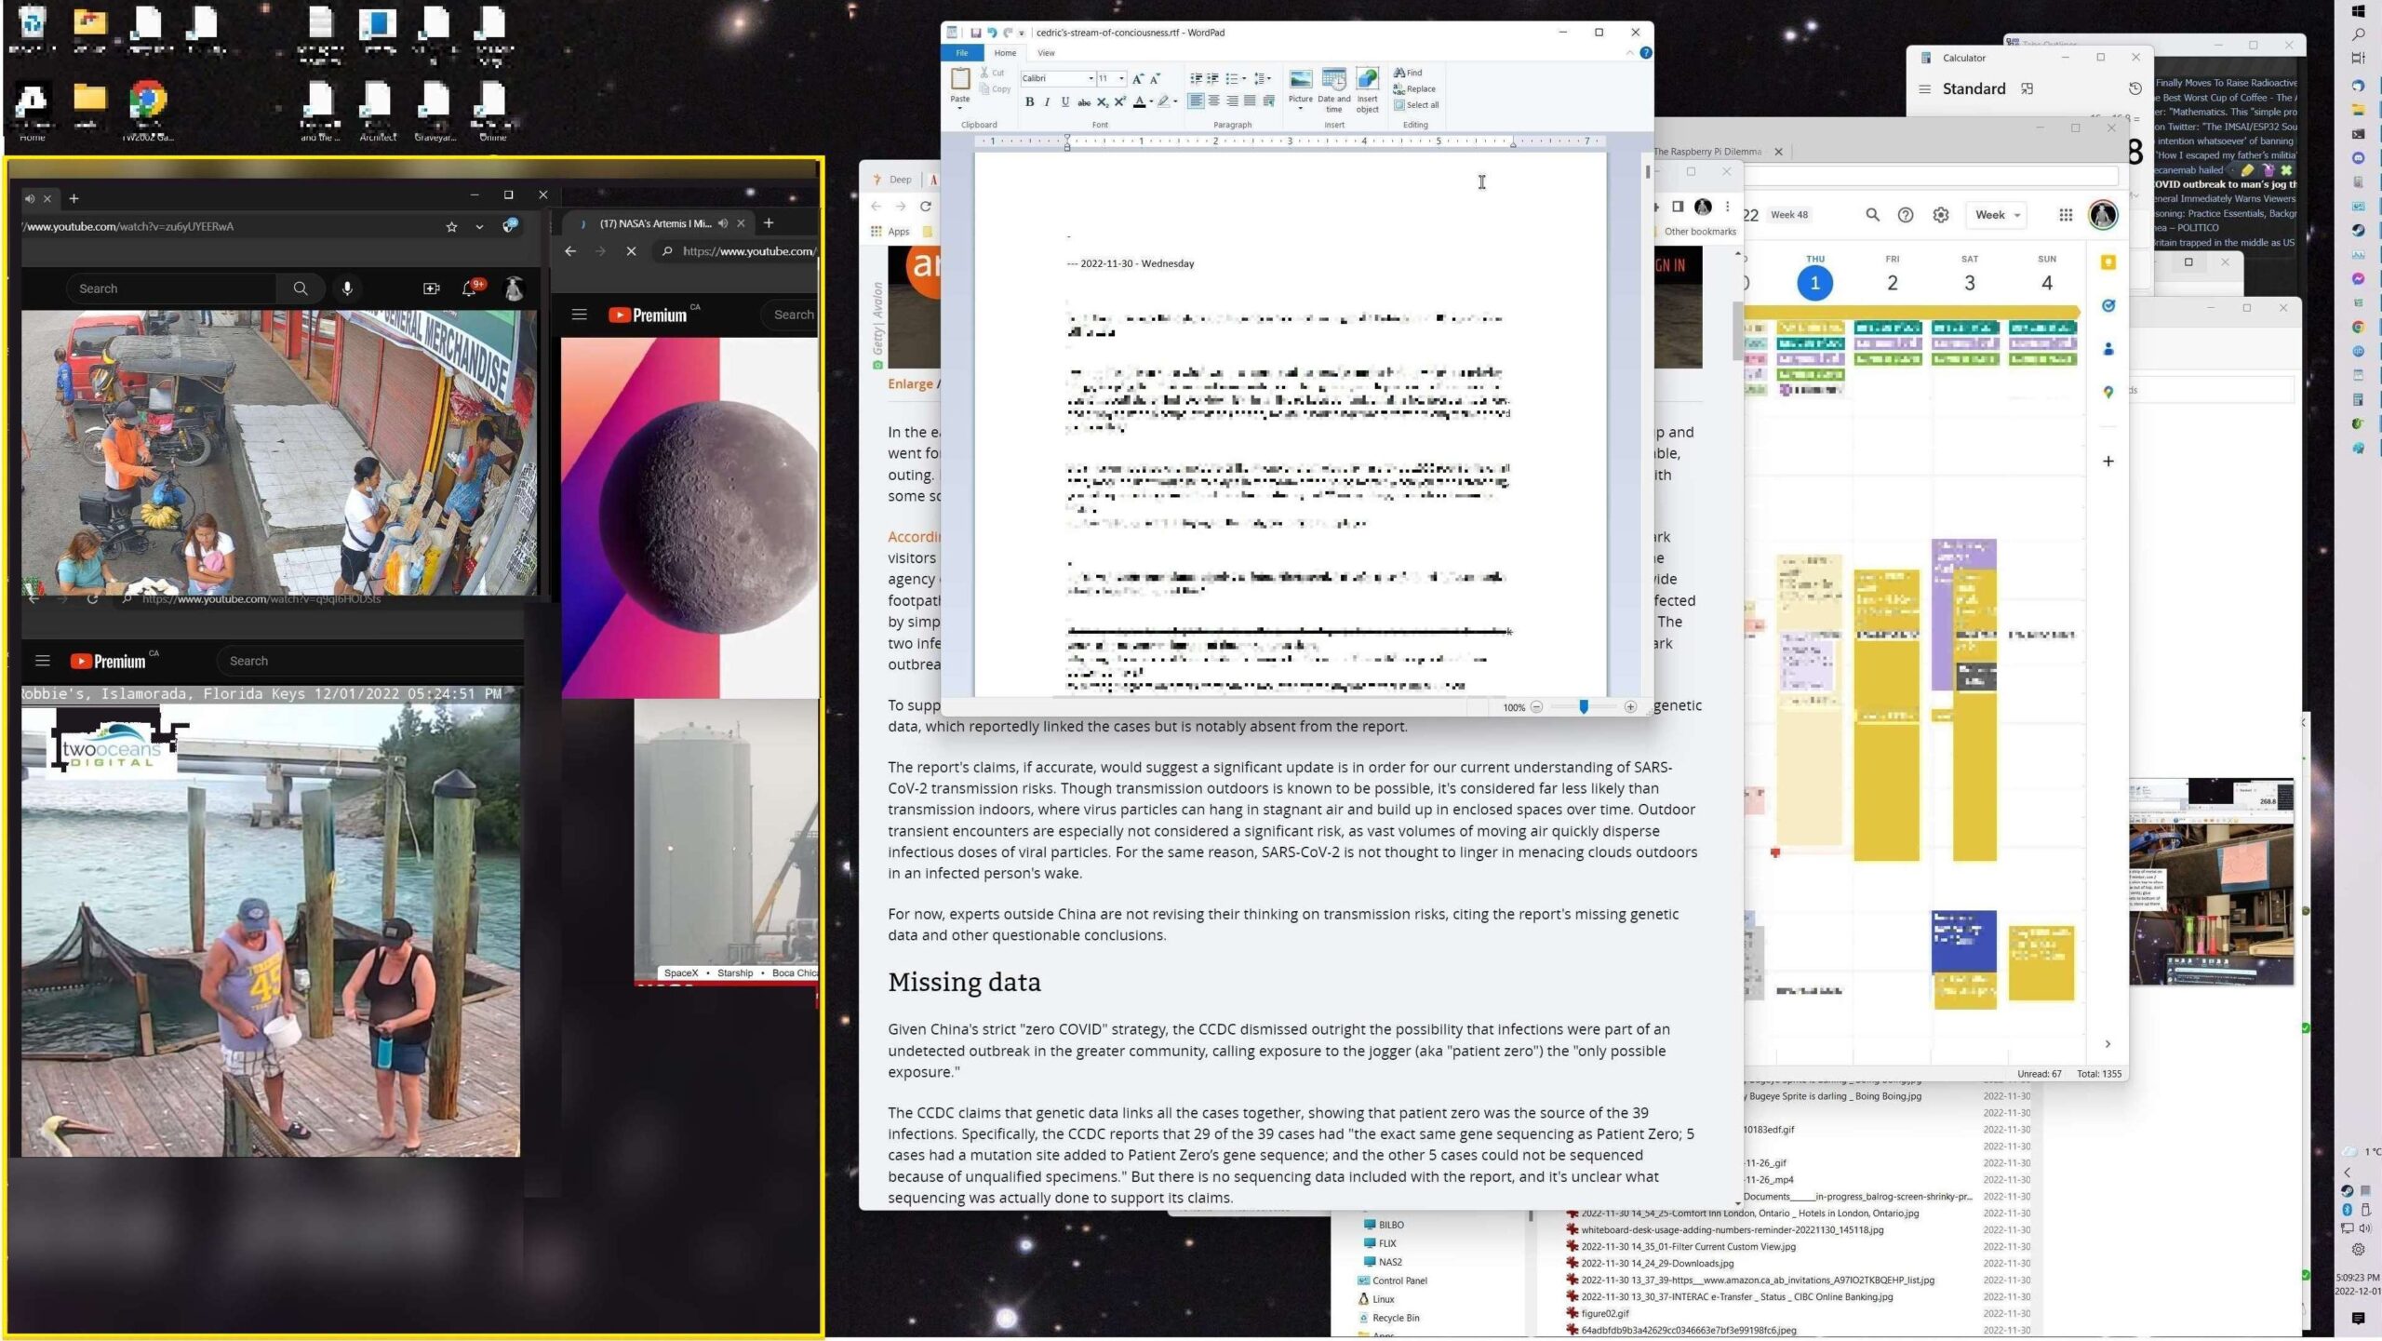2382x1341 pixels.
Task: Open WordPad File menu
Action: [x=962, y=53]
